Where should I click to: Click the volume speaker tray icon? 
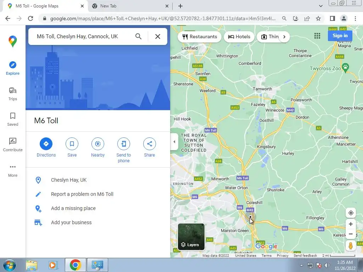[x=327, y=265]
